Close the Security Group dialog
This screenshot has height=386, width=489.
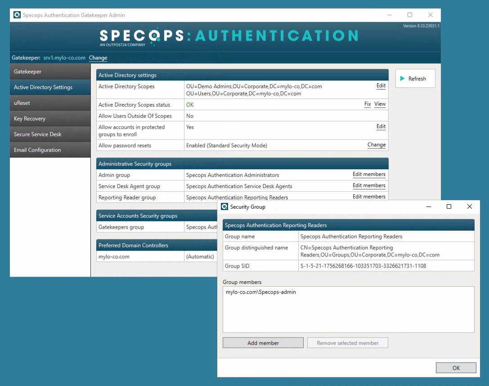point(469,206)
